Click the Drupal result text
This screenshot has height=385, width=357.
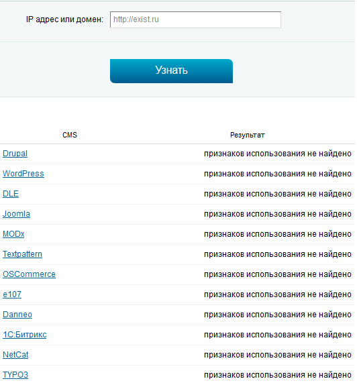click(x=278, y=154)
